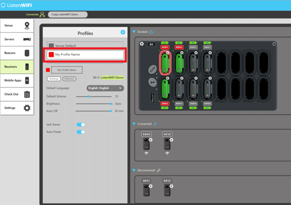This screenshot has height=205, width=291.
Task: Click the link icon on docking station
Action: (153, 69)
